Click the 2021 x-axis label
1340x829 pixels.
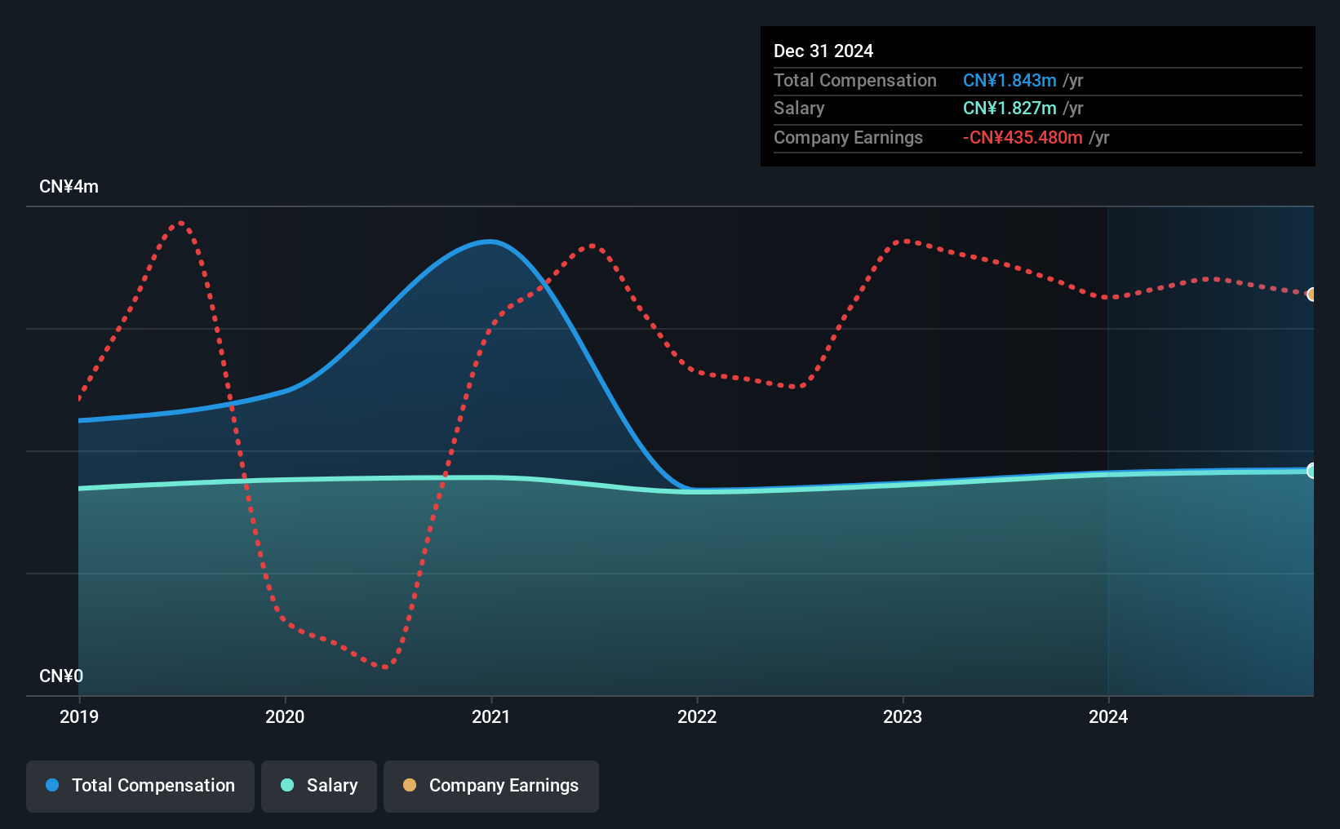point(490,717)
